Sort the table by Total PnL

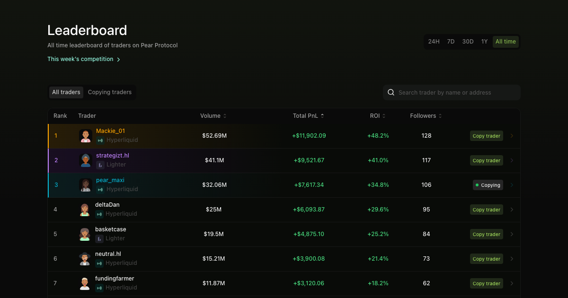(x=309, y=116)
